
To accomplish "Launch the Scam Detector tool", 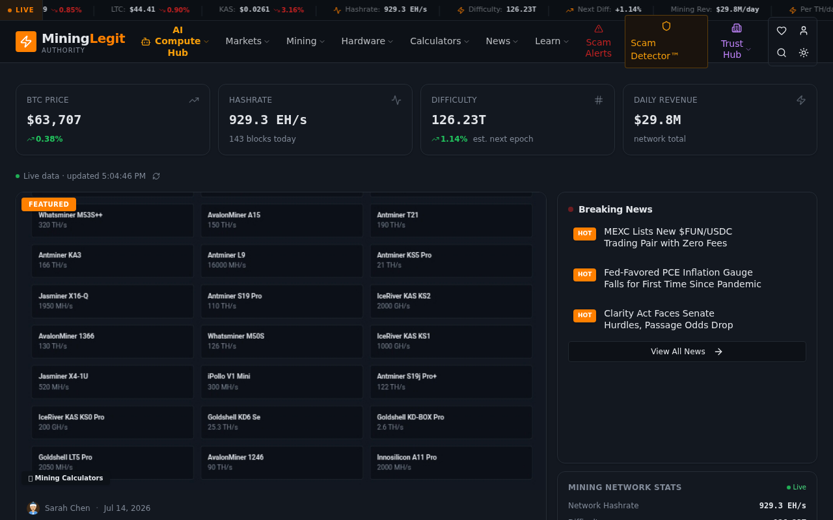I will (666, 42).
